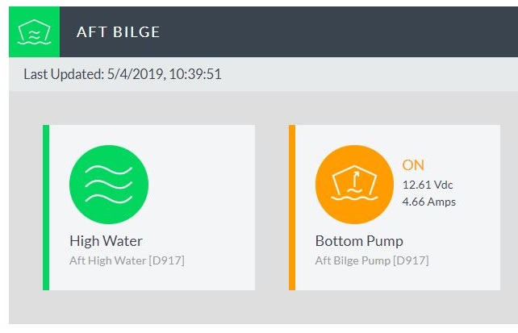Click the orange status bar of Bottom Pump card
Screen dimensions: 518x333
(292, 207)
